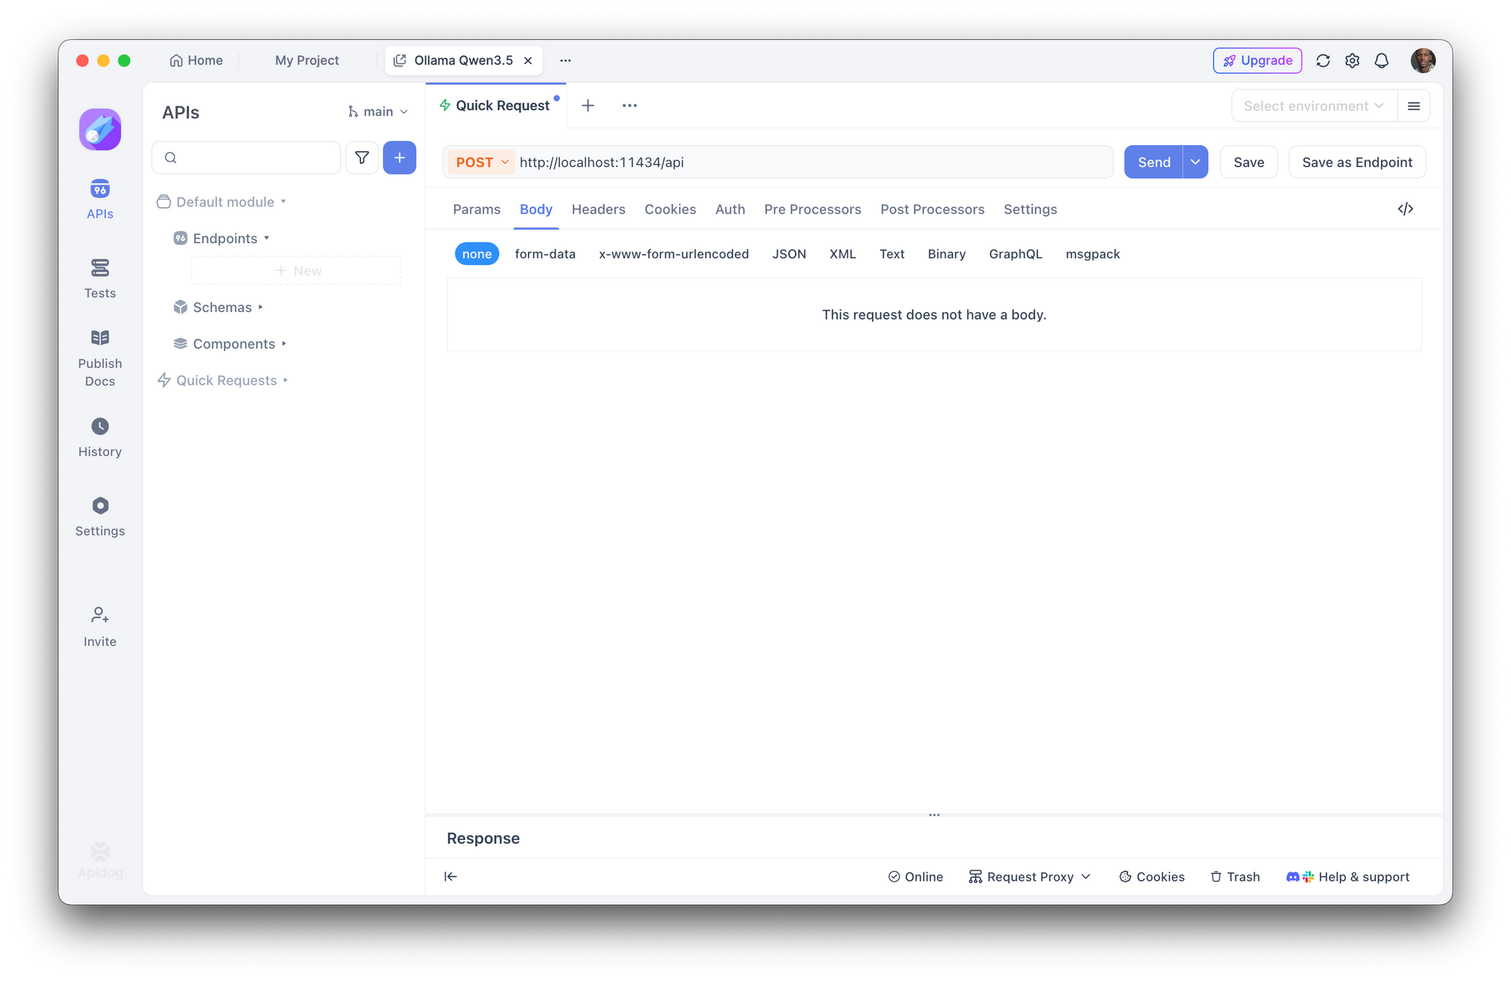This screenshot has height=982, width=1511.
Task: Open the POST method dropdown
Action: coord(482,162)
